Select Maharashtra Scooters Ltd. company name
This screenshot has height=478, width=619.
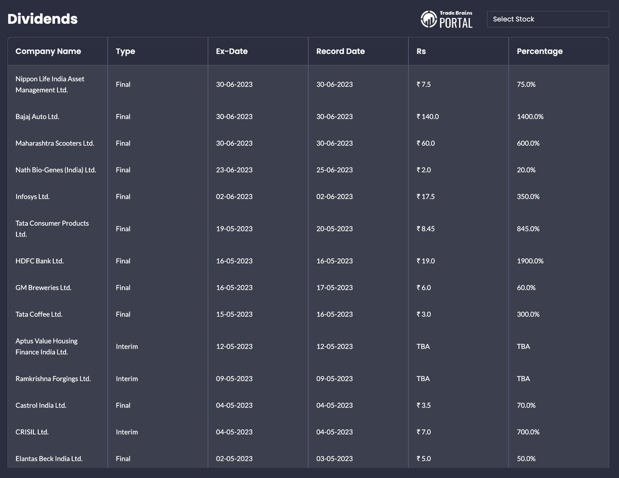click(x=55, y=143)
